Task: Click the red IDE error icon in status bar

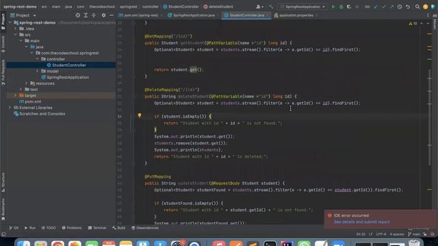Action: coord(433,234)
